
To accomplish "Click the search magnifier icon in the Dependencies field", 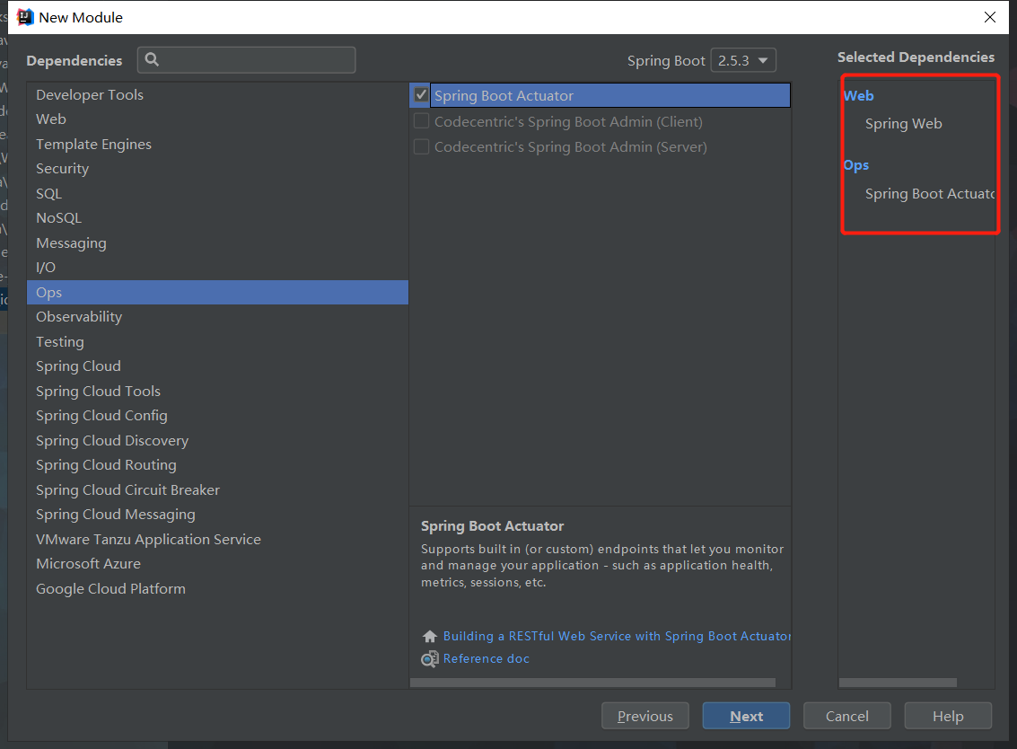I will click(x=152, y=59).
